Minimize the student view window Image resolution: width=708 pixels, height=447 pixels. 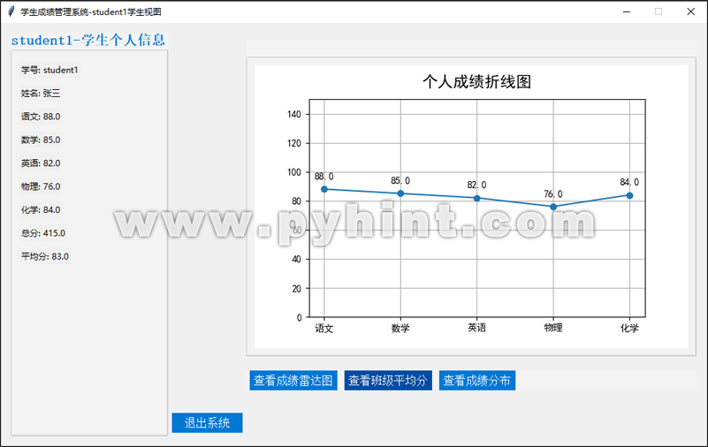click(627, 11)
